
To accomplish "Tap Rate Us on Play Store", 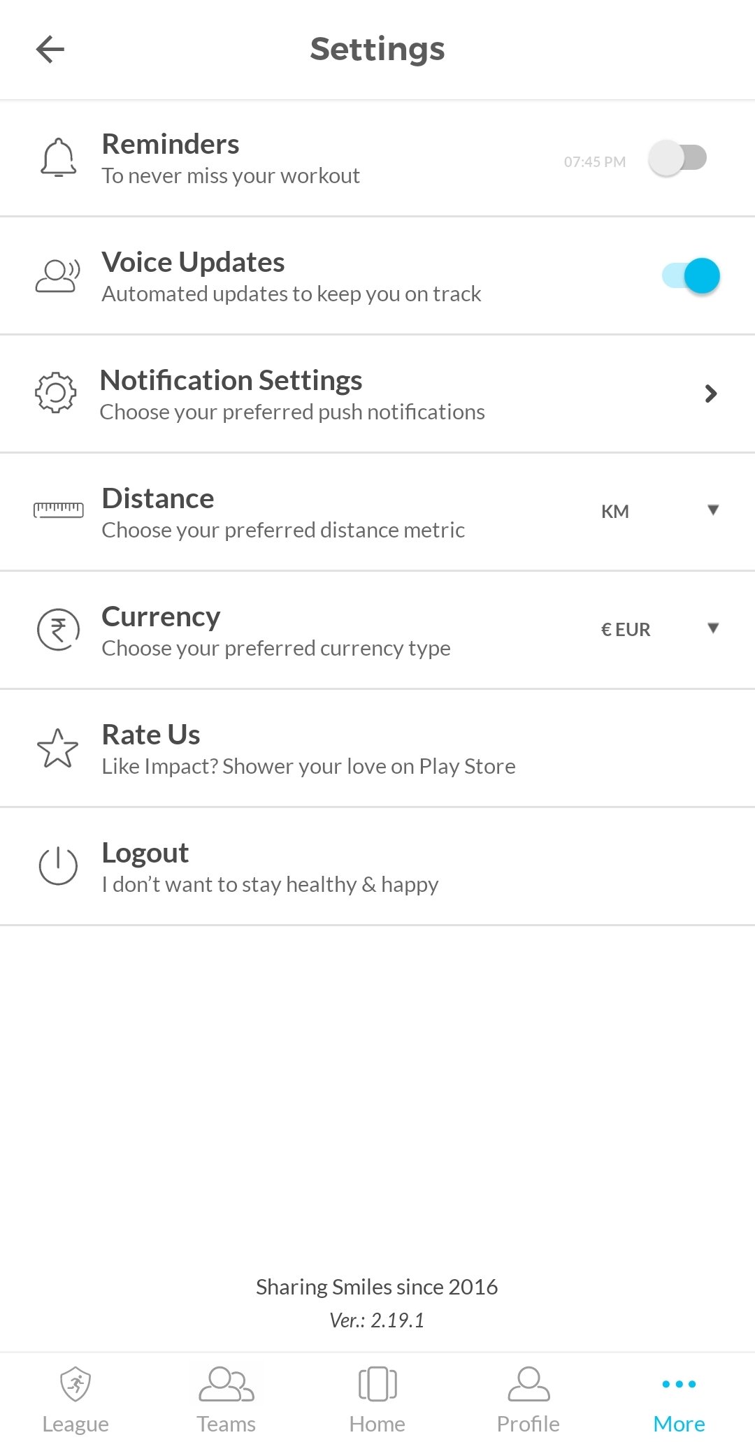I will pyautogui.click(x=308, y=749).
